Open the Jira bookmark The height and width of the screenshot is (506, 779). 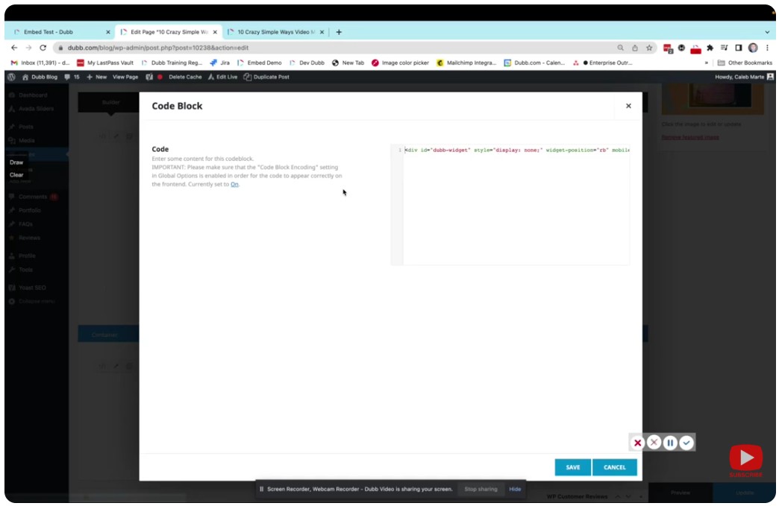click(219, 63)
